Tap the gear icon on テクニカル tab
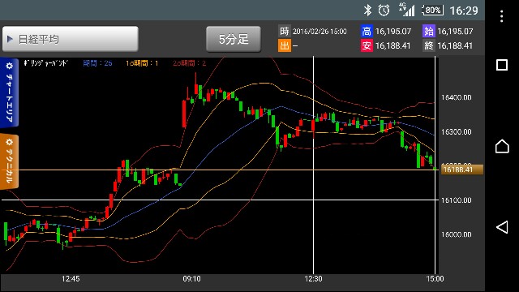The image size is (519, 292). click(9, 143)
